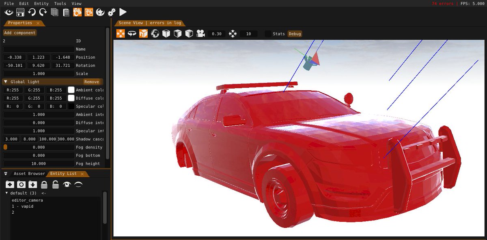The height and width of the screenshot is (240, 487).
Task: Click the movie camera speed icon
Action: click(x=200, y=34)
